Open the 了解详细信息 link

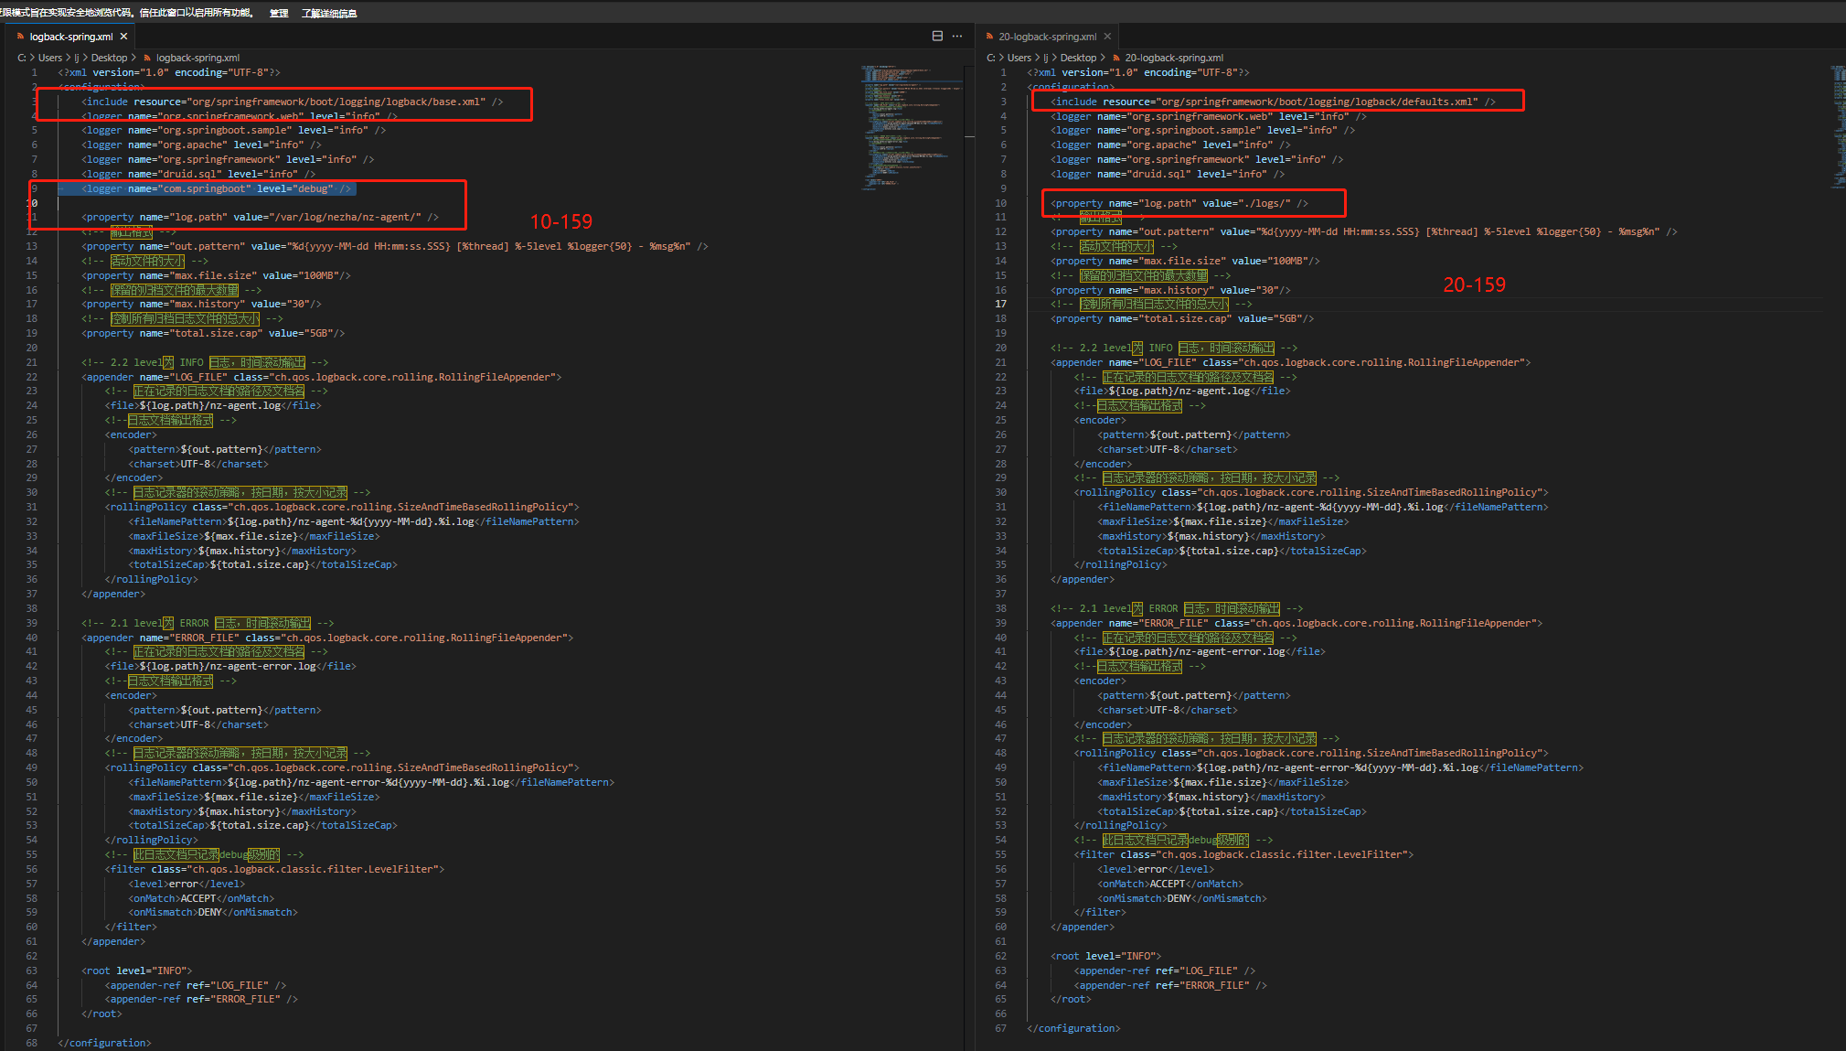[x=329, y=13]
